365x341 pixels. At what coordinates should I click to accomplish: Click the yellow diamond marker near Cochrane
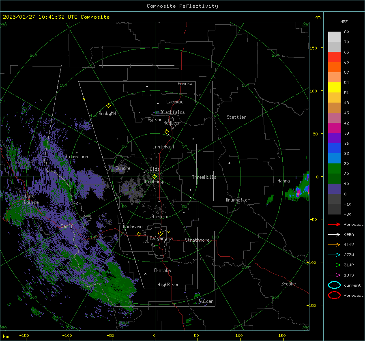tap(139, 234)
